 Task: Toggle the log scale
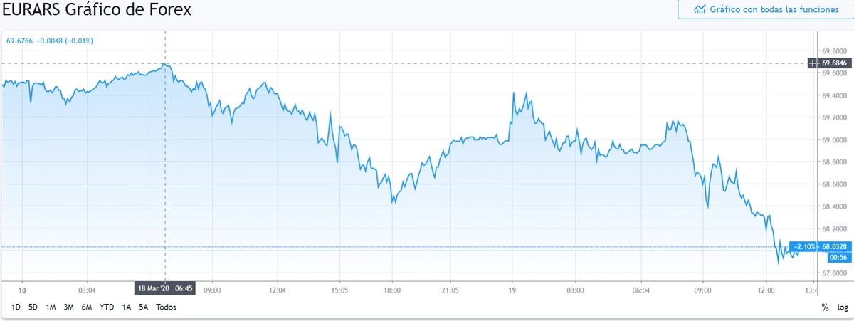843,307
